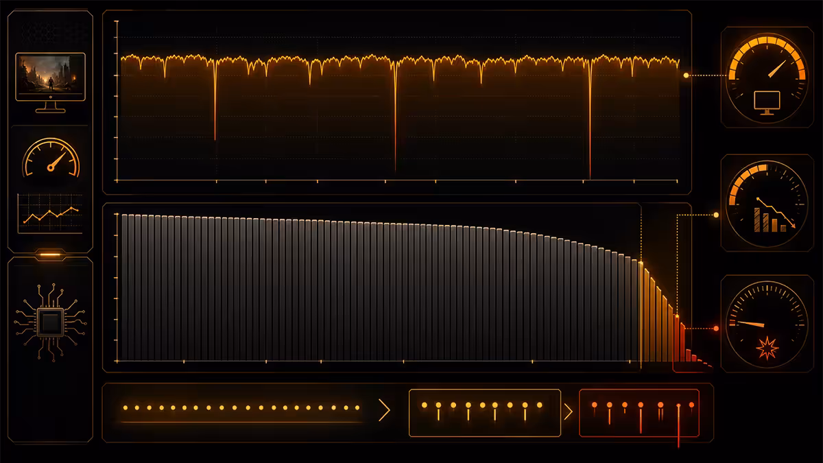The height and width of the screenshot is (463, 823).
Task: Click the red dot connector beside bar chart
Action: pyautogui.click(x=716, y=329)
